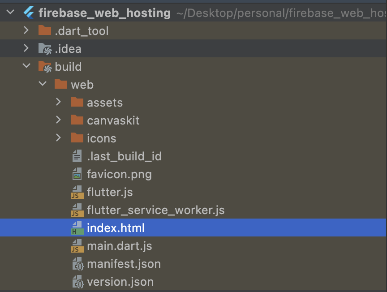The image size is (387, 292).
Task: Click the assets folder icon
Action: pyautogui.click(x=77, y=102)
